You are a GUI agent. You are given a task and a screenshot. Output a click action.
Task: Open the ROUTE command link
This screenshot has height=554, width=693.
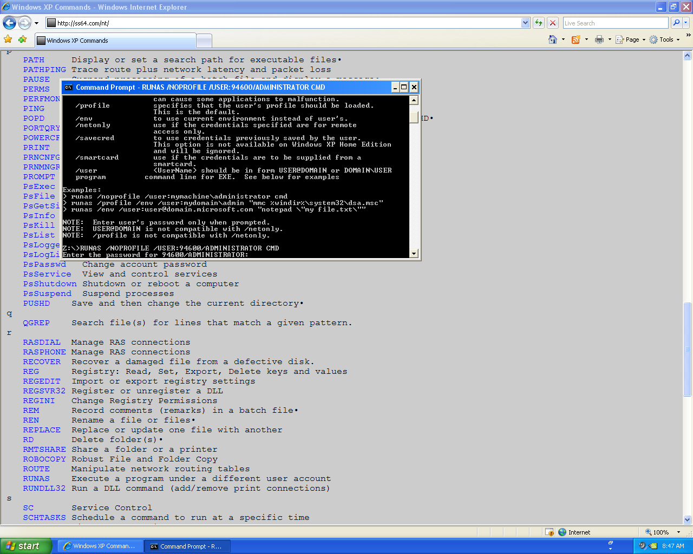tap(36, 469)
